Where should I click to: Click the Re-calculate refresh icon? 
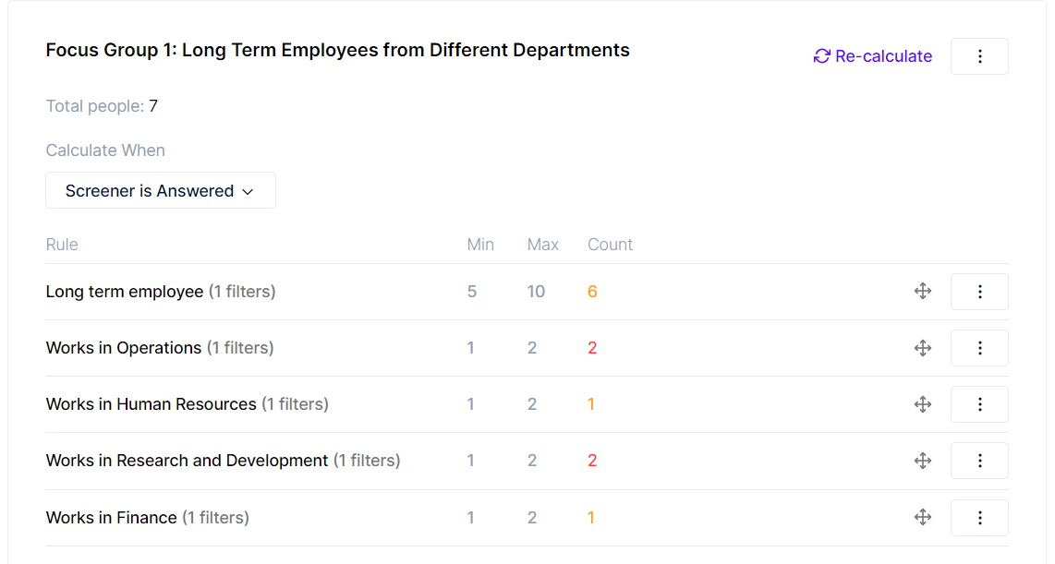821,56
